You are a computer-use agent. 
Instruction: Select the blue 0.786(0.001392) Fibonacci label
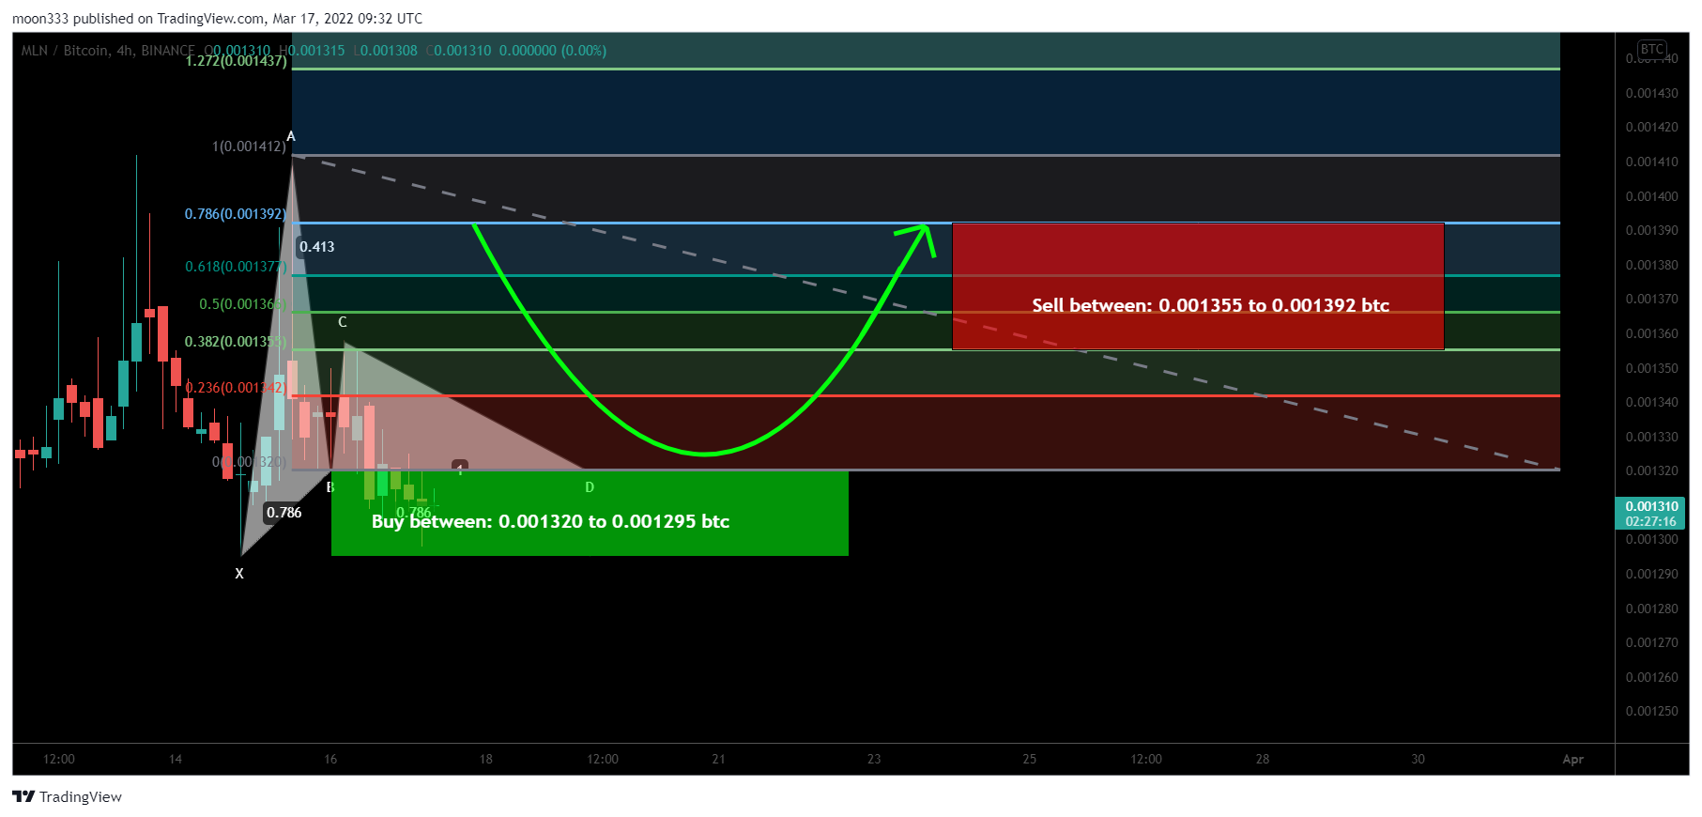[235, 214]
